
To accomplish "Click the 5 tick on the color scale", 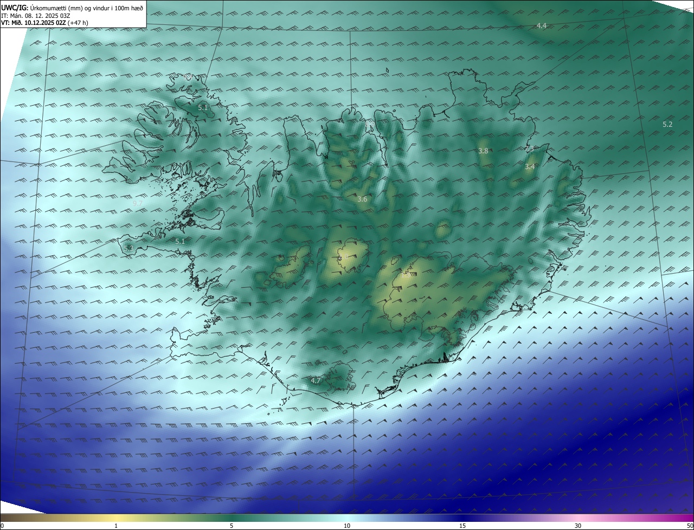I will coord(232,526).
